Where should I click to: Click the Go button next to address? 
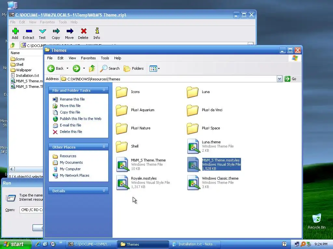290,79
